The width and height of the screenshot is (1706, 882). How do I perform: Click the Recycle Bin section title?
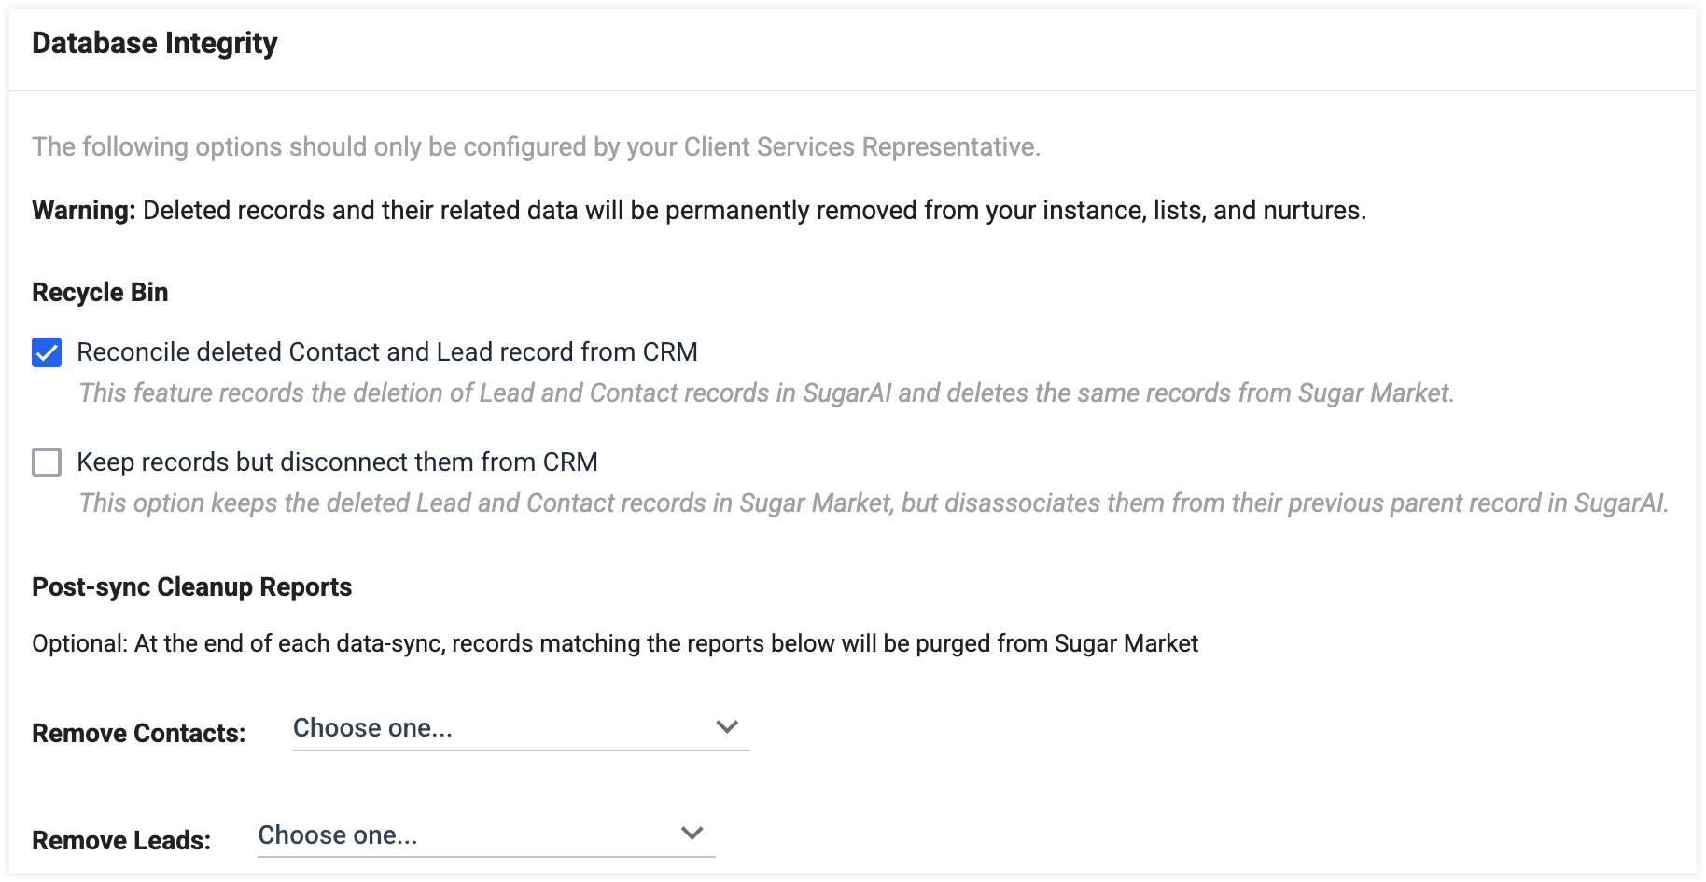(100, 293)
